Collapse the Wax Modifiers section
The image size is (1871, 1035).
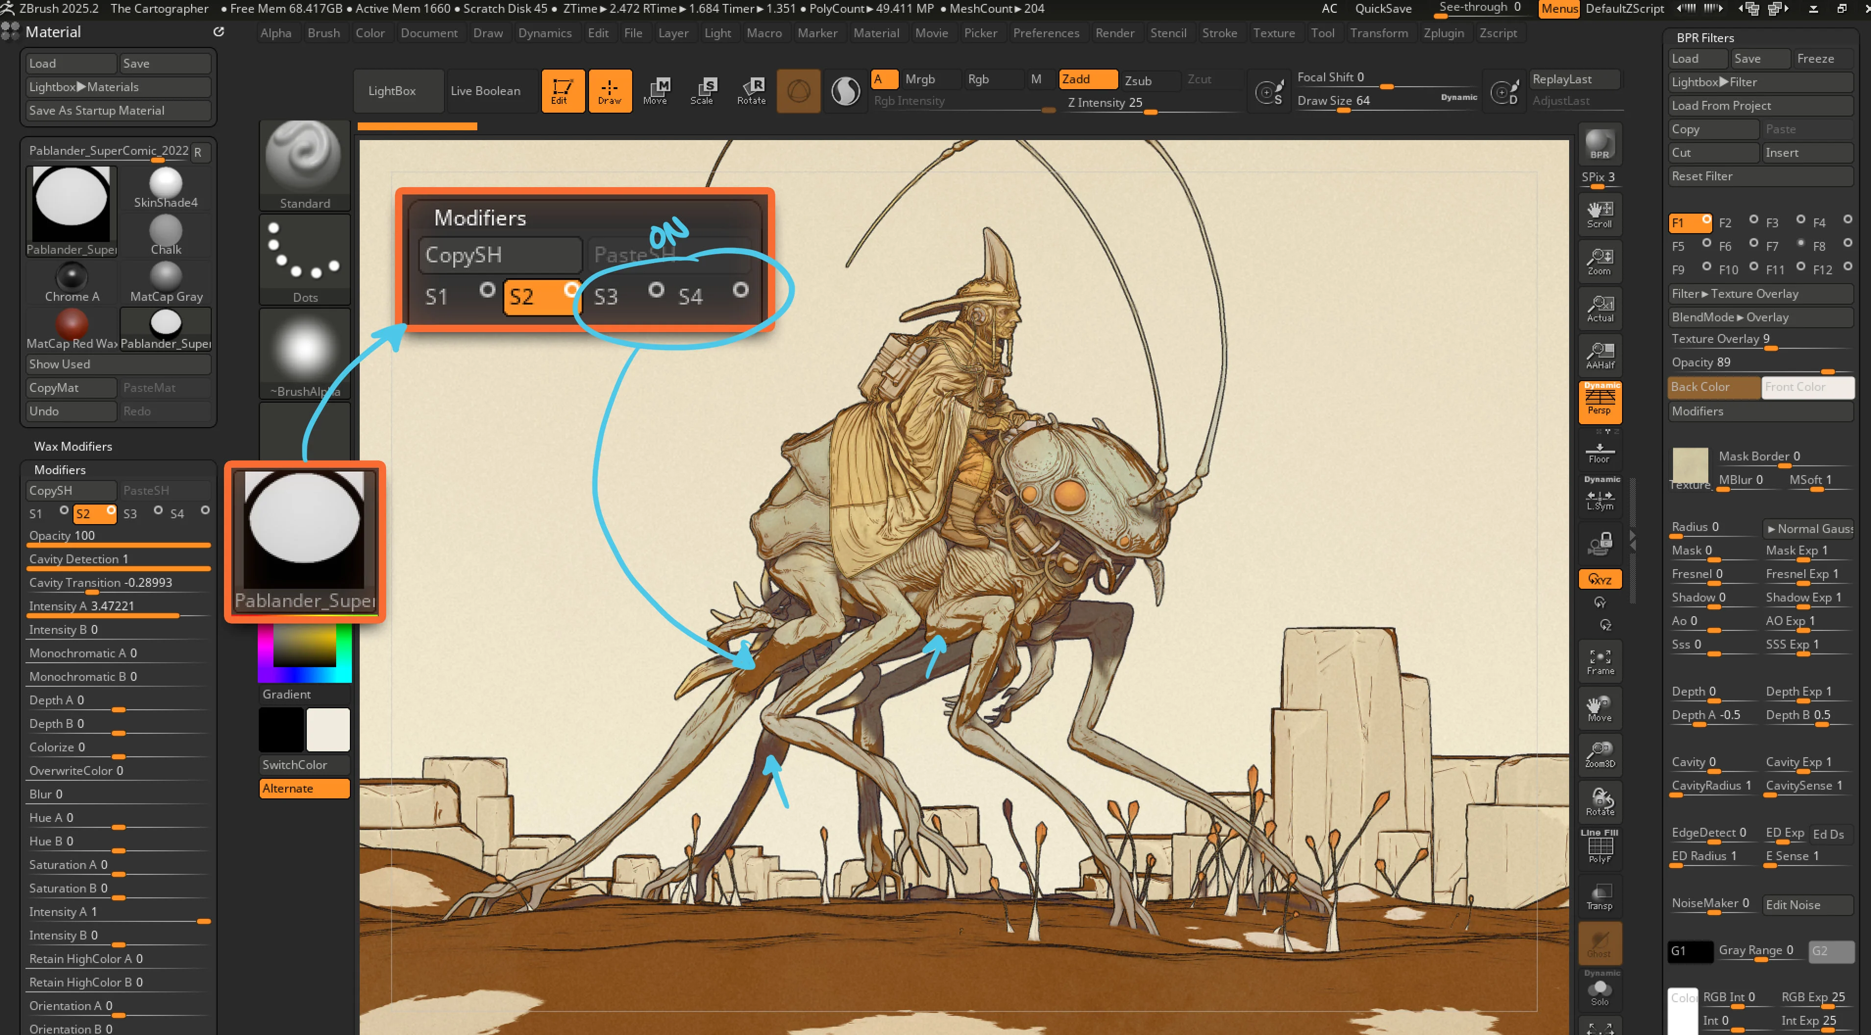point(73,446)
